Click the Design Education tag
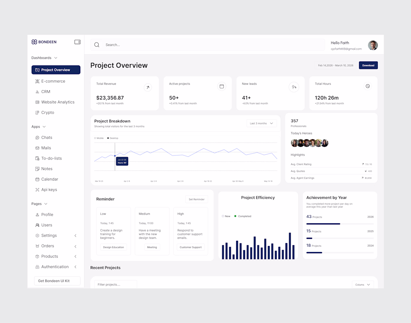This screenshot has width=411, height=323. [114, 247]
